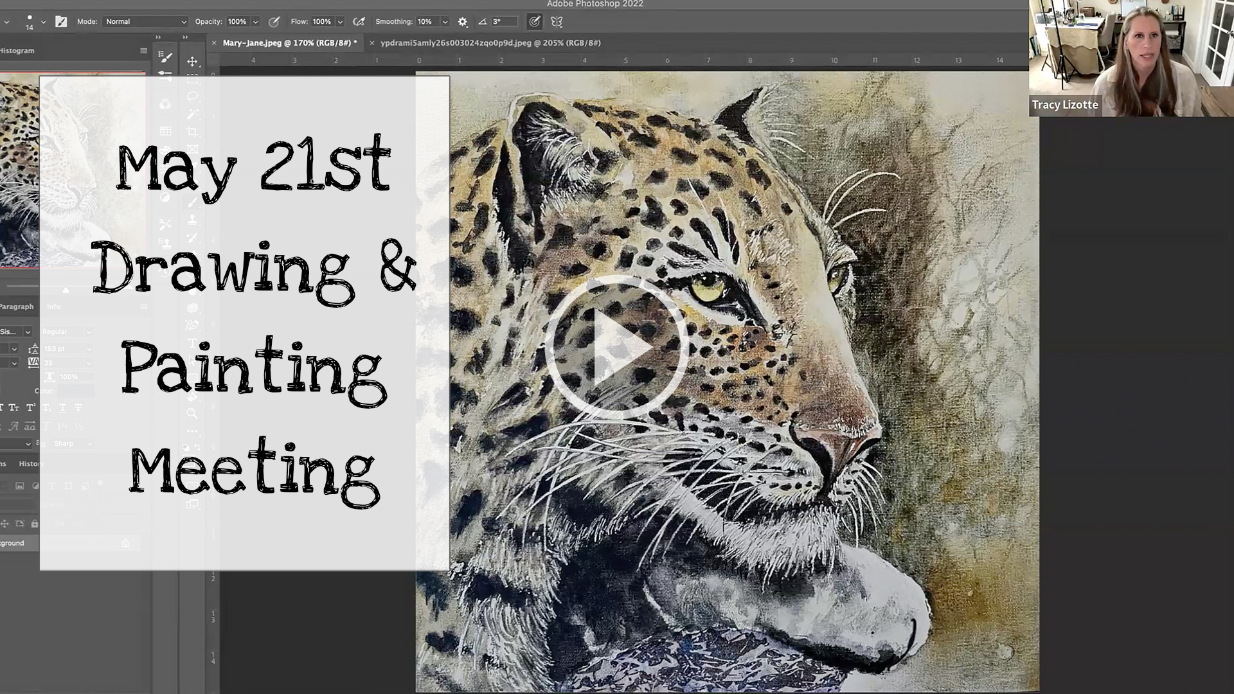
Task: Close the ypdrami5amly26s003024zqo0p9d.jpeg tab
Action: 371,43
